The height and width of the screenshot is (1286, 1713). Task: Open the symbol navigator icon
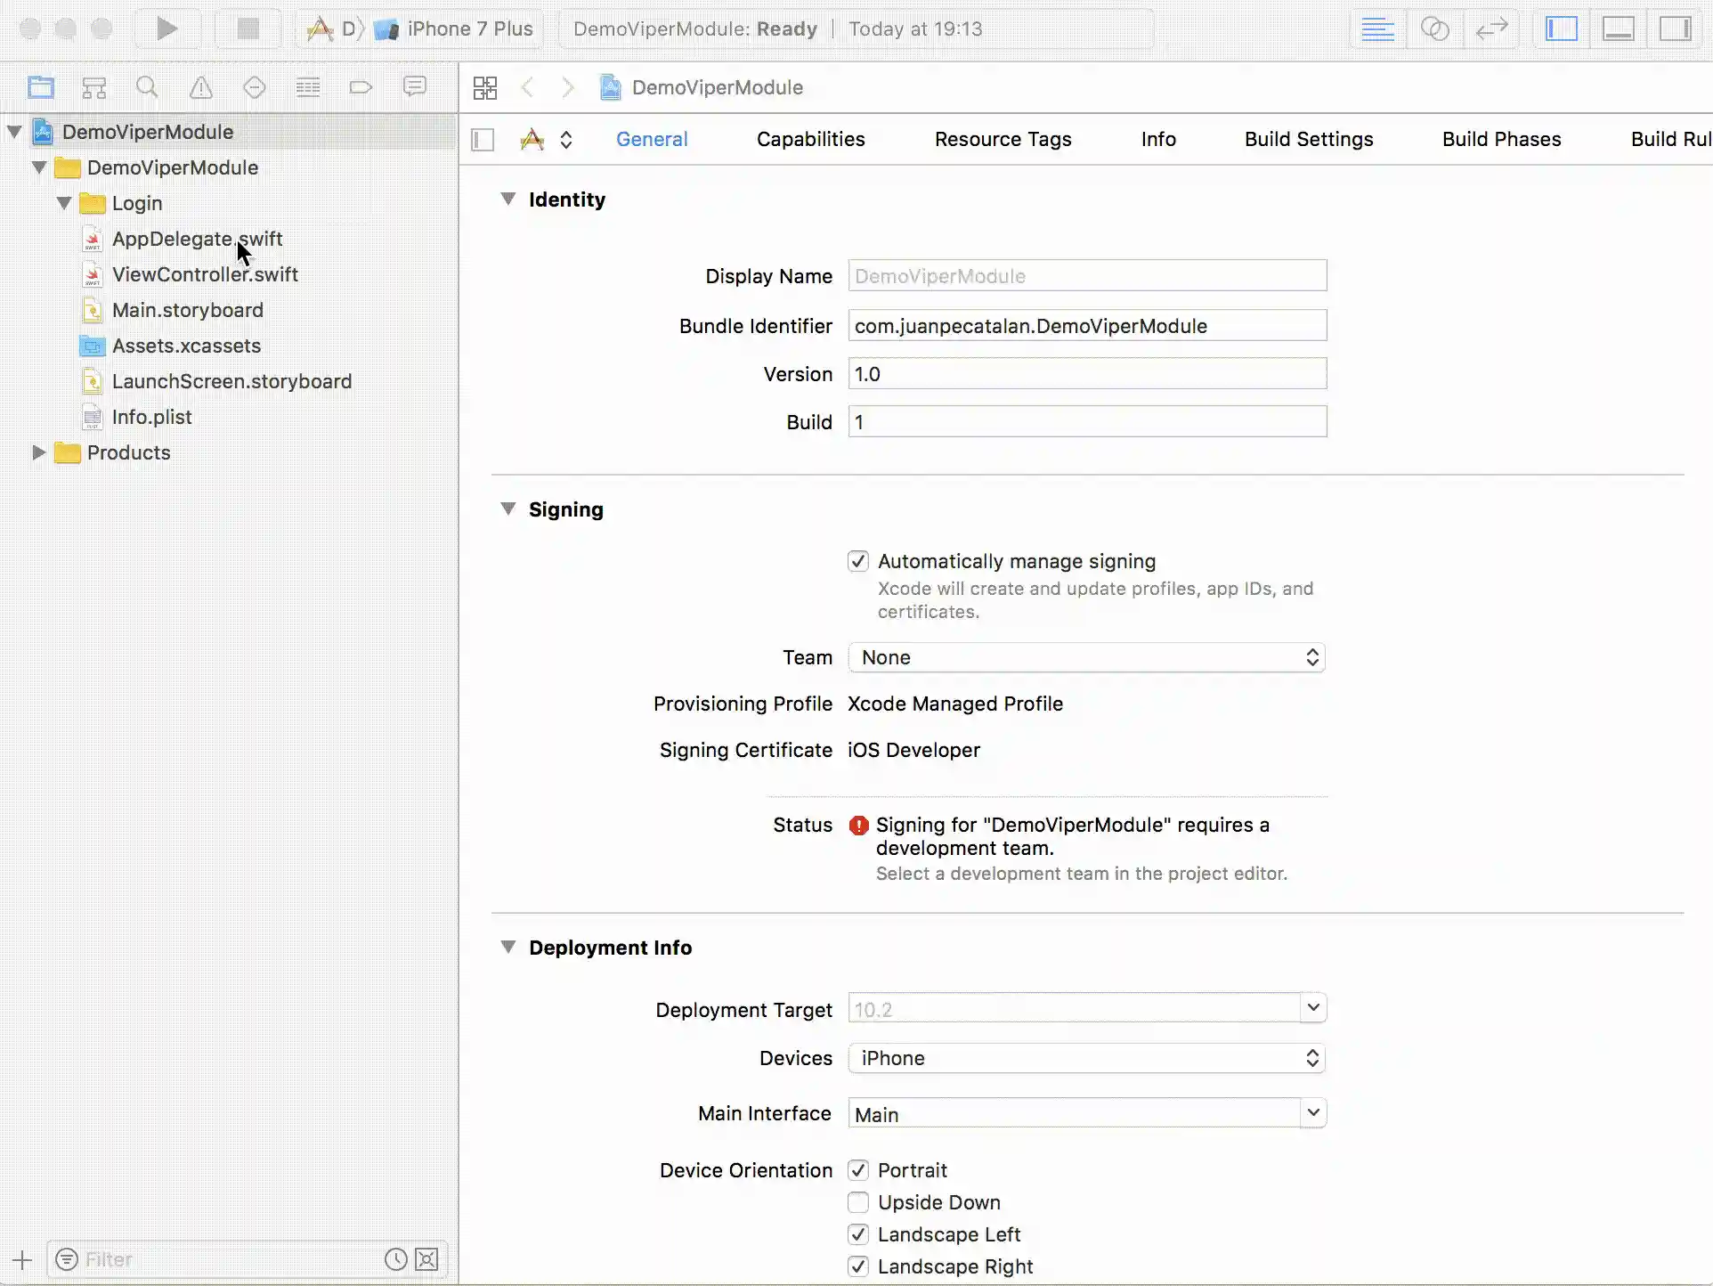pyautogui.click(x=94, y=87)
